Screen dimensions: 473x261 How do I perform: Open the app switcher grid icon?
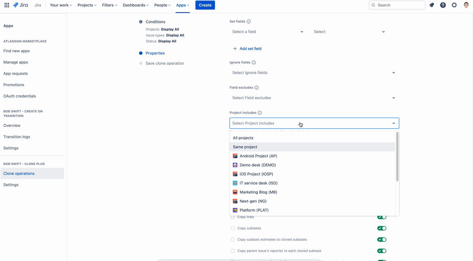click(7, 5)
